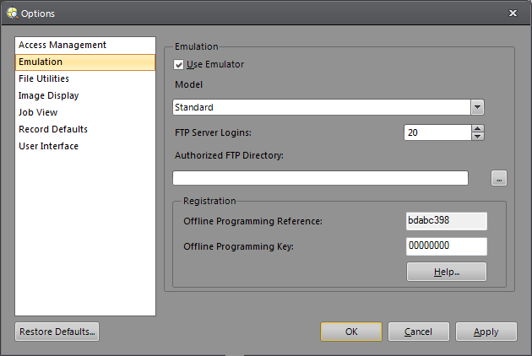Open the Model dropdown arrow
Image resolution: width=532 pixels, height=356 pixels.
tap(478, 107)
